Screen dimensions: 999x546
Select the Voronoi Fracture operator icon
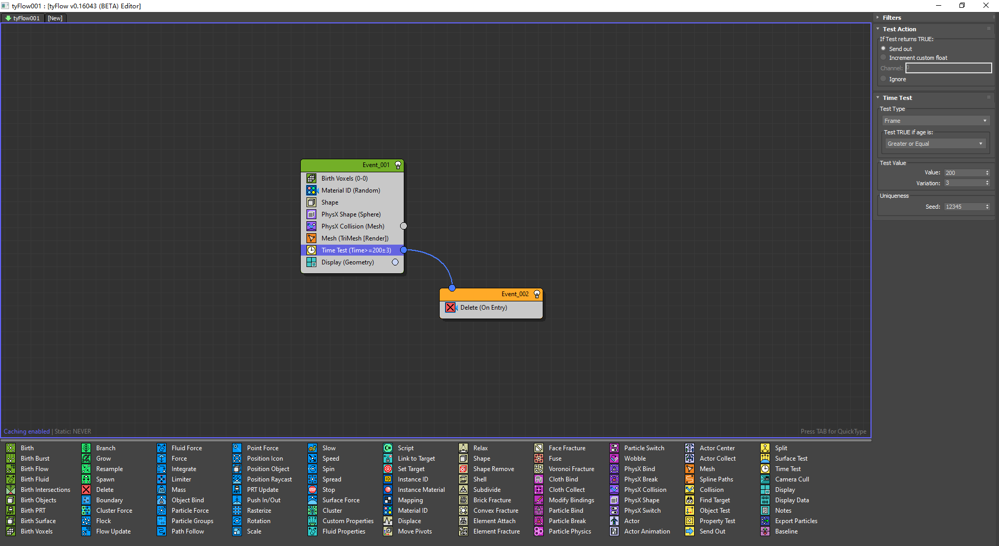coord(539,469)
